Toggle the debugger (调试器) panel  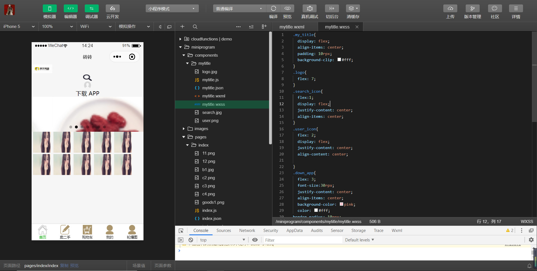[91, 8]
